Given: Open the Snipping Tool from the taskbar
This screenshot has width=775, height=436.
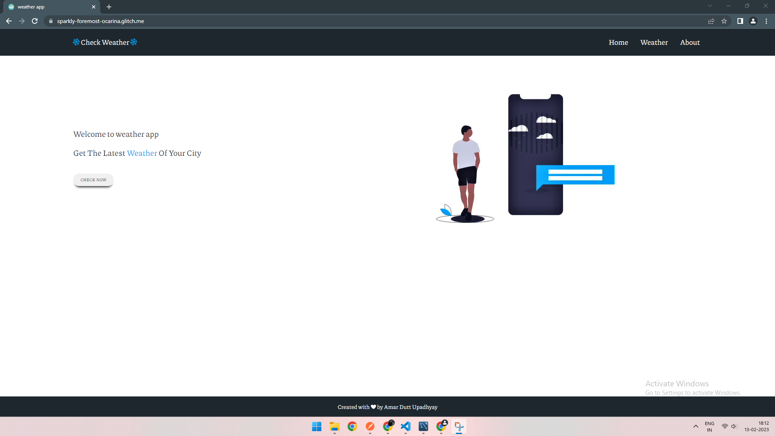Looking at the screenshot, I should pyautogui.click(x=459, y=426).
